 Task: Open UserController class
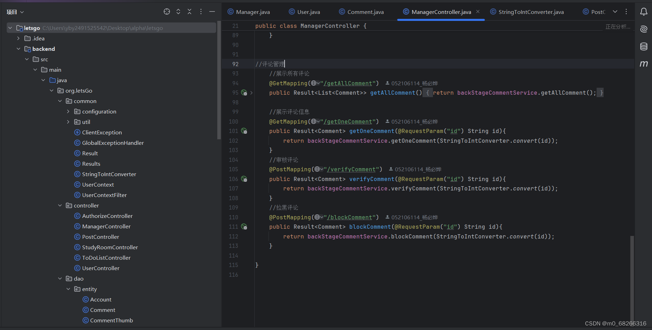(97, 268)
